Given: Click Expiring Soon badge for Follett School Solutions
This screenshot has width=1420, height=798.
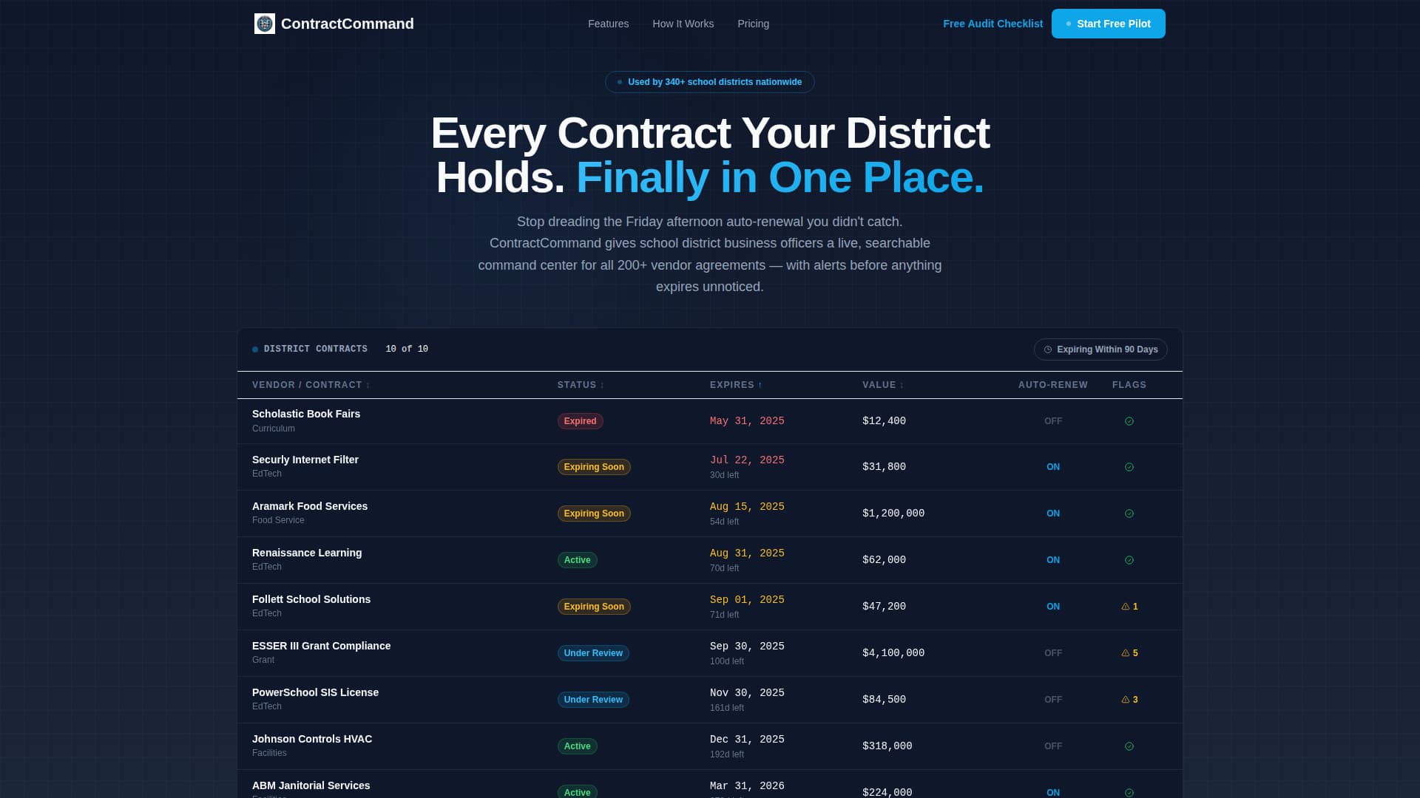Looking at the screenshot, I should click(594, 607).
